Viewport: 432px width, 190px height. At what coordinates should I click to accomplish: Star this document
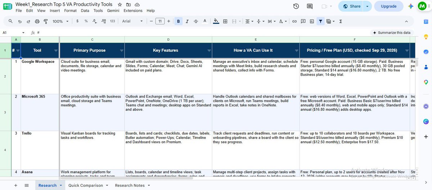120,5
